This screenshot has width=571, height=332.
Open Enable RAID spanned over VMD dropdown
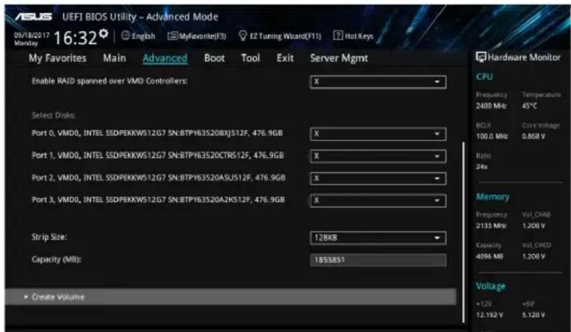point(378,82)
